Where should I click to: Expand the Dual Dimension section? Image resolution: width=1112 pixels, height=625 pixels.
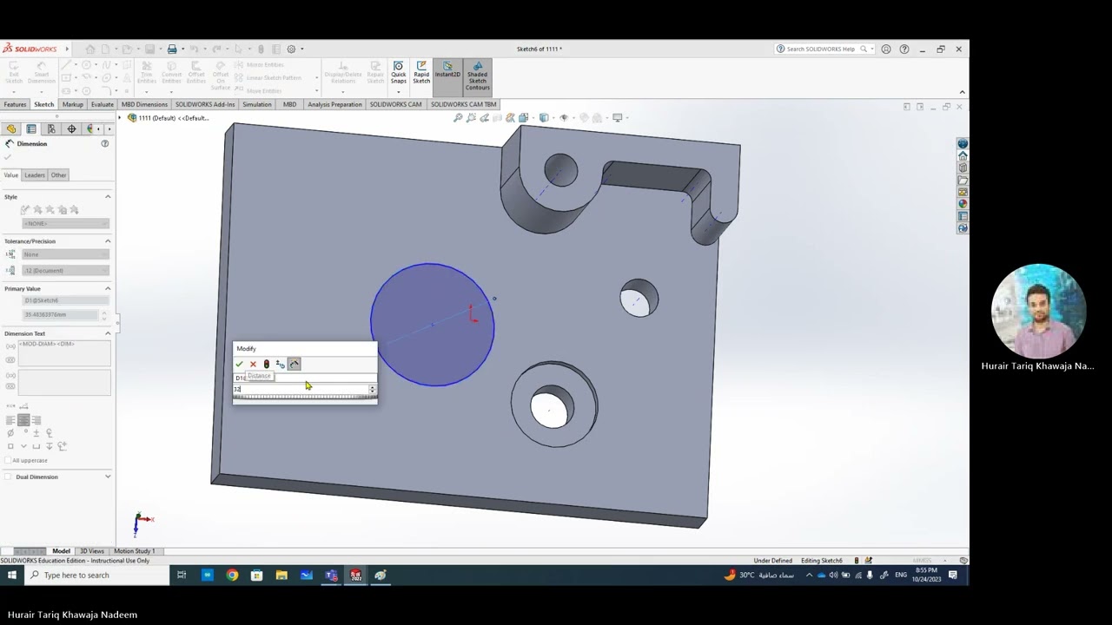click(108, 477)
